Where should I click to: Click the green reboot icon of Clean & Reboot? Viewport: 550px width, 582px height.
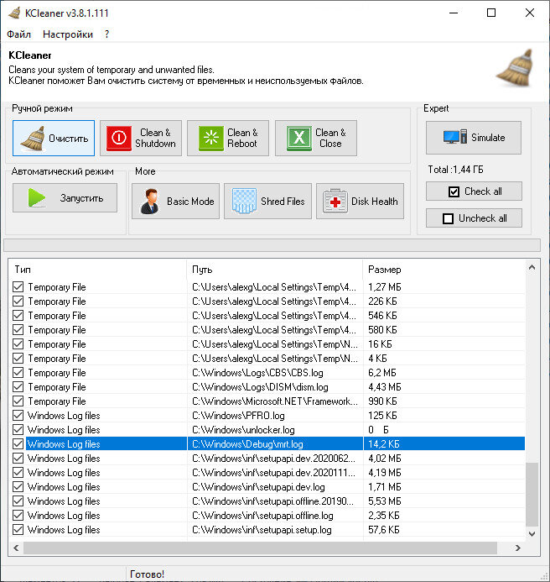(x=211, y=138)
